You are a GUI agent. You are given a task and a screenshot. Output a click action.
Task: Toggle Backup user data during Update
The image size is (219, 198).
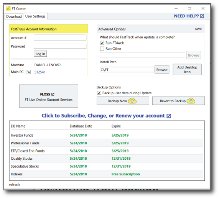pos(99,93)
